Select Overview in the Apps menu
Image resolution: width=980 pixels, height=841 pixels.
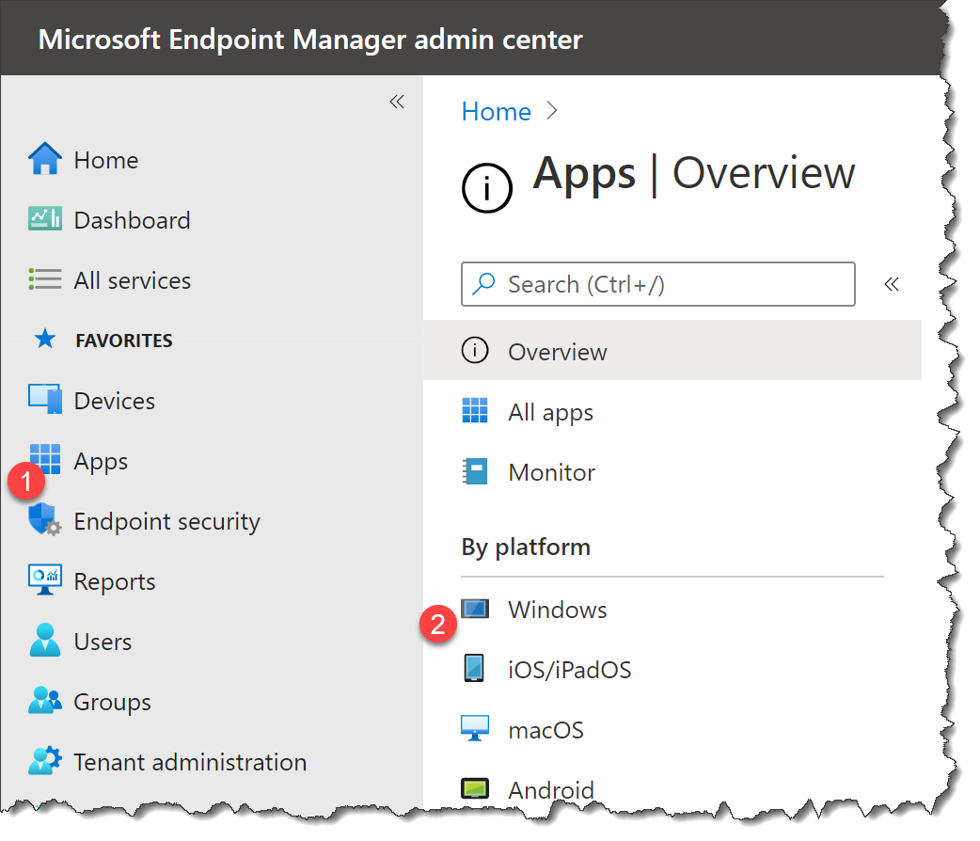557,352
